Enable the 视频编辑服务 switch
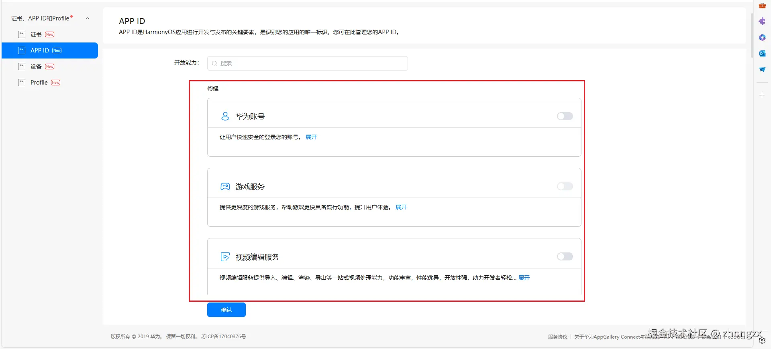771x349 pixels. [565, 256]
